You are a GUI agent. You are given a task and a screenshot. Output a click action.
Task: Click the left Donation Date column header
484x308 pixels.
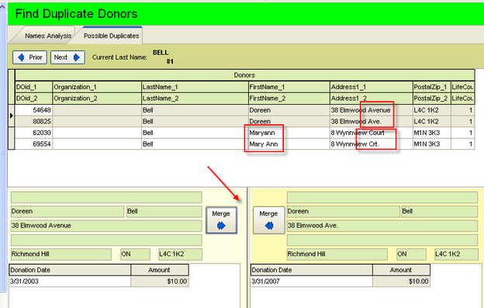pyautogui.click(x=70, y=270)
